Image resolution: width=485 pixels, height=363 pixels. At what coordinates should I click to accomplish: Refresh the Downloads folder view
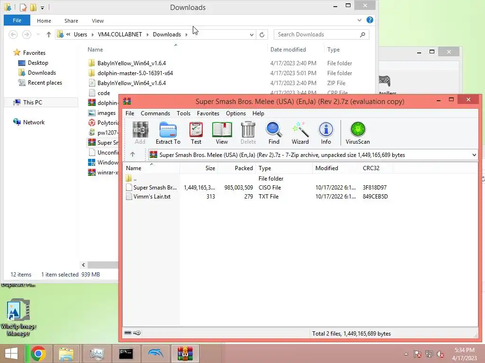(x=261, y=35)
